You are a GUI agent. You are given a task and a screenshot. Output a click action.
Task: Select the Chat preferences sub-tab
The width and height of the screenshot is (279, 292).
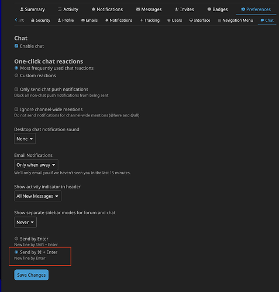[x=267, y=20]
